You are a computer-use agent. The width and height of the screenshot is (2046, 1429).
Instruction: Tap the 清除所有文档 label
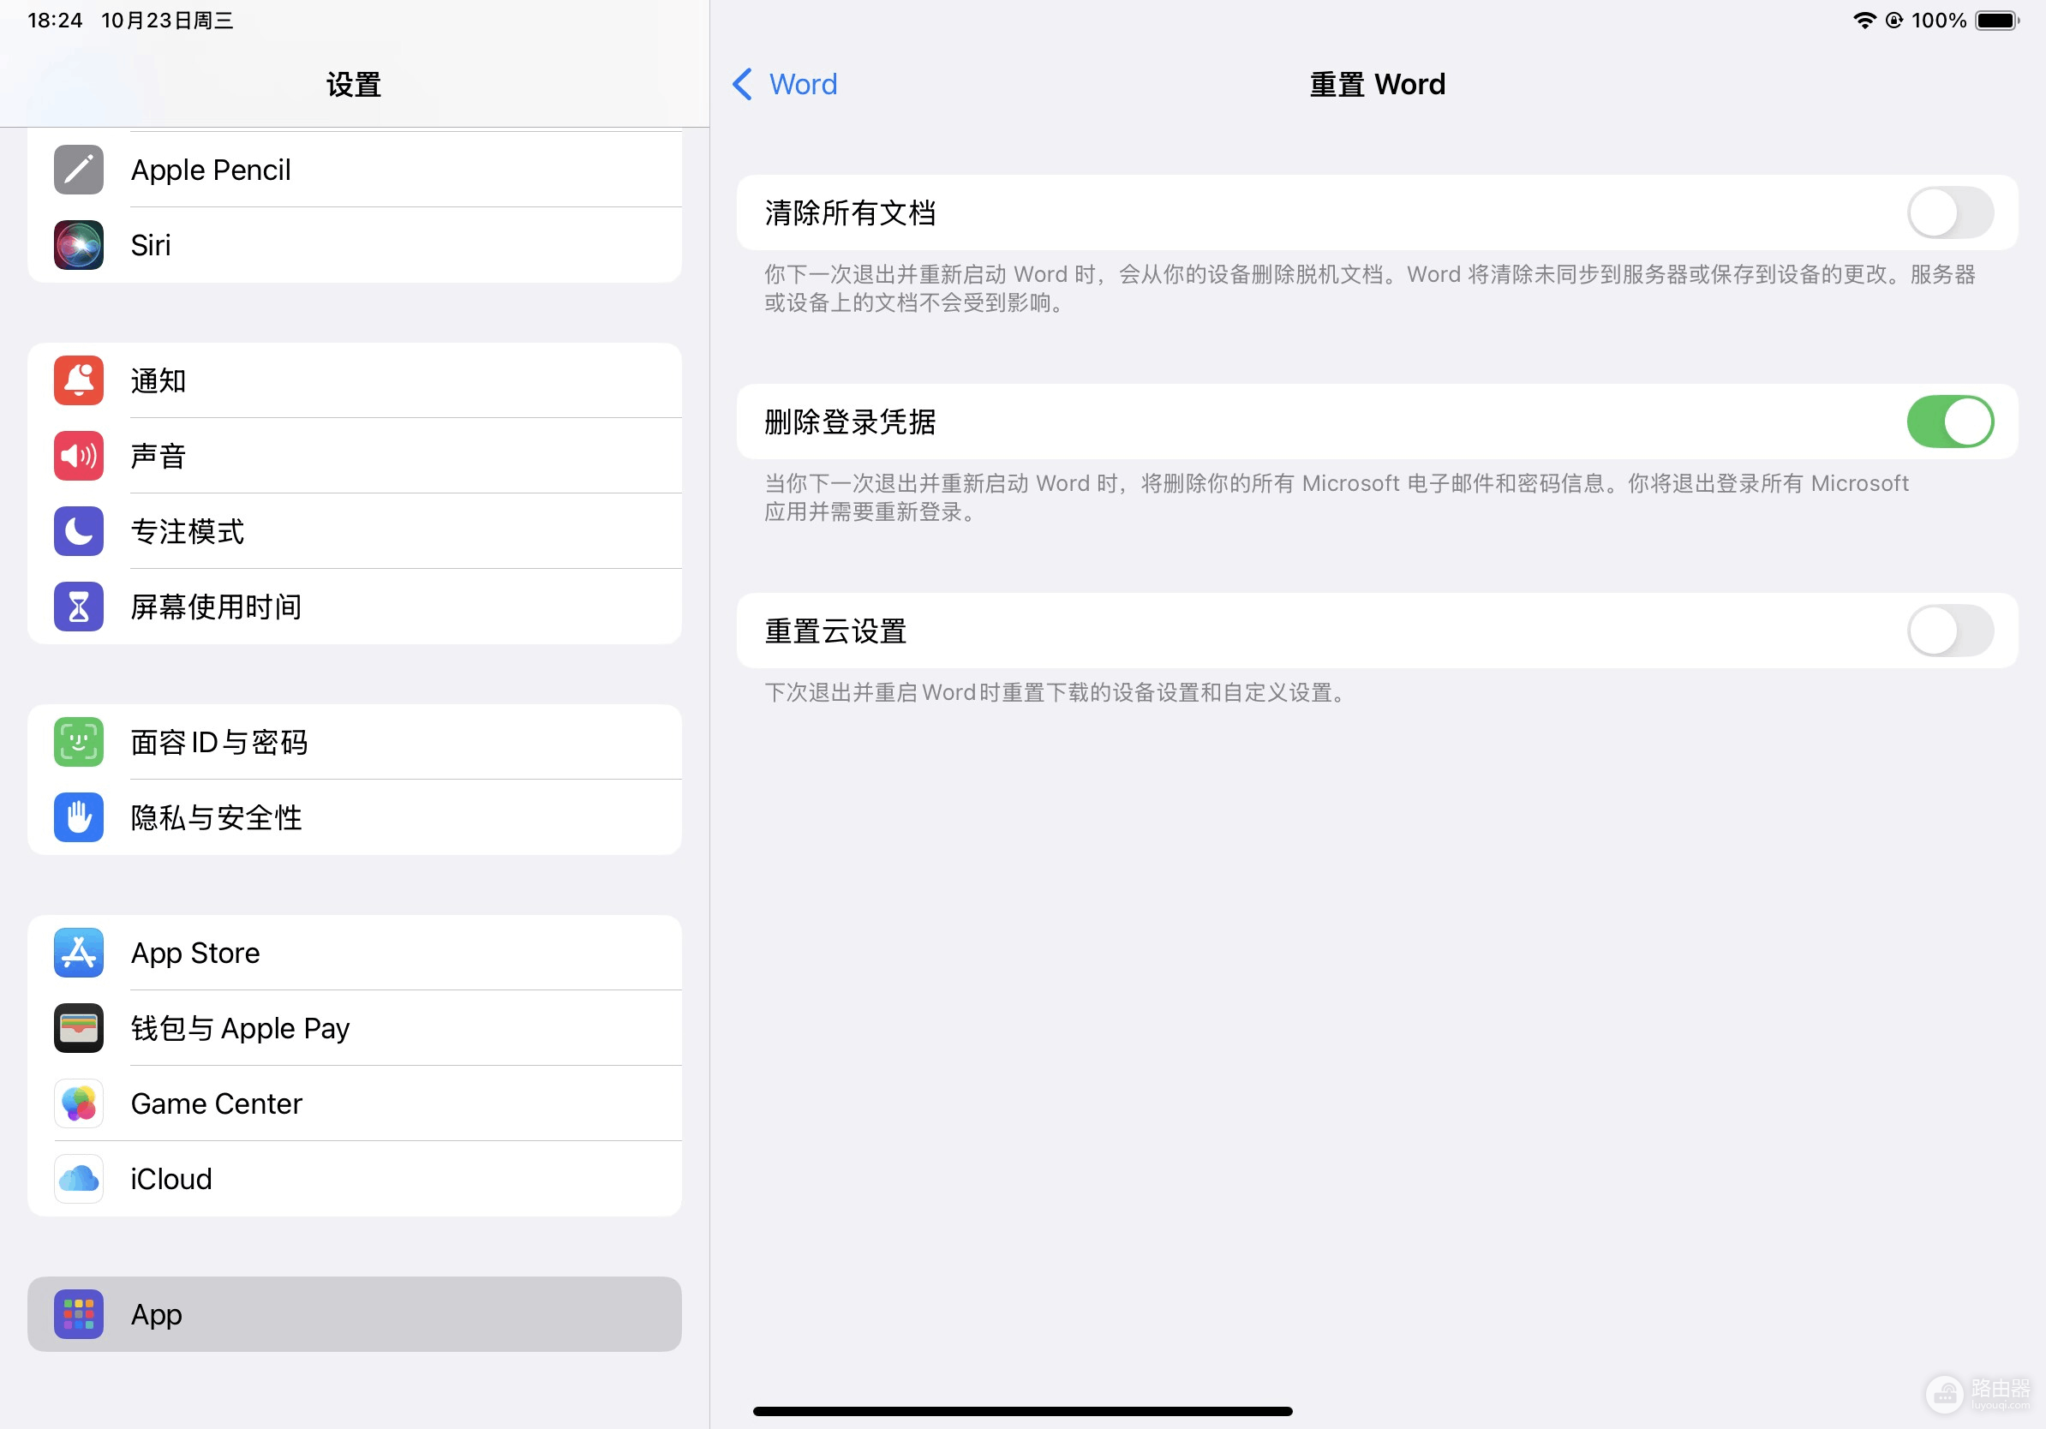850,213
